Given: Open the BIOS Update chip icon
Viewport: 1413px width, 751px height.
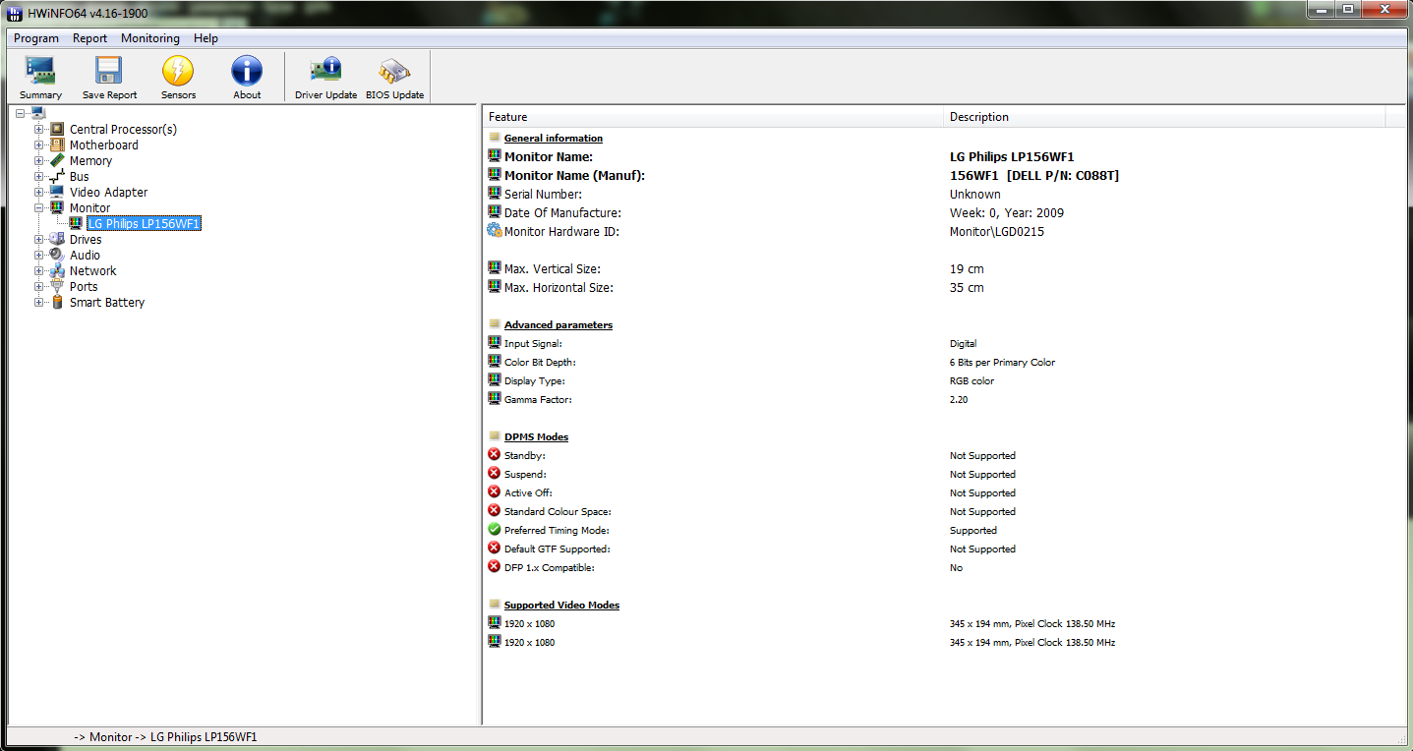Looking at the screenshot, I should click(394, 71).
